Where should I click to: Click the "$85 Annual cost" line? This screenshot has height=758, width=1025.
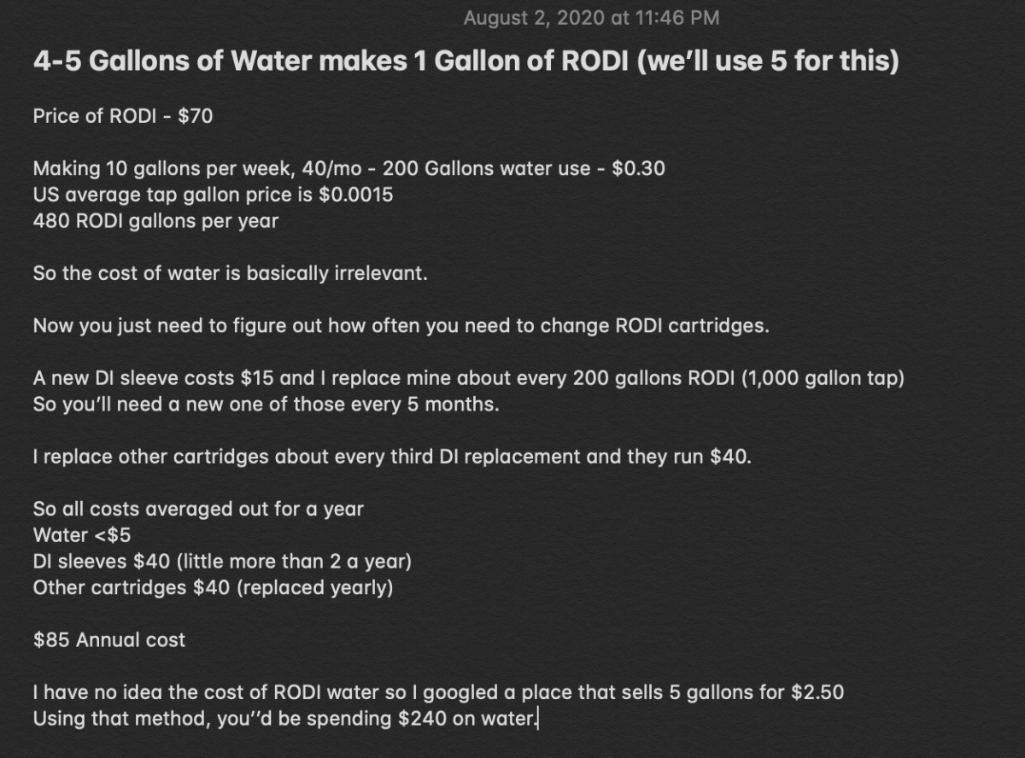click(x=108, y=640)
